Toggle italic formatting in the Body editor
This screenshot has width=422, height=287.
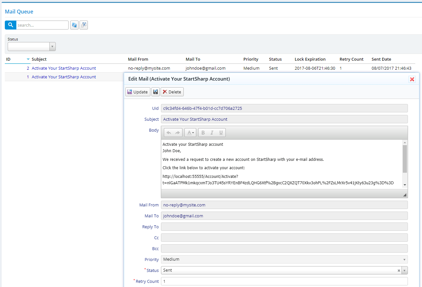[212, 132]
